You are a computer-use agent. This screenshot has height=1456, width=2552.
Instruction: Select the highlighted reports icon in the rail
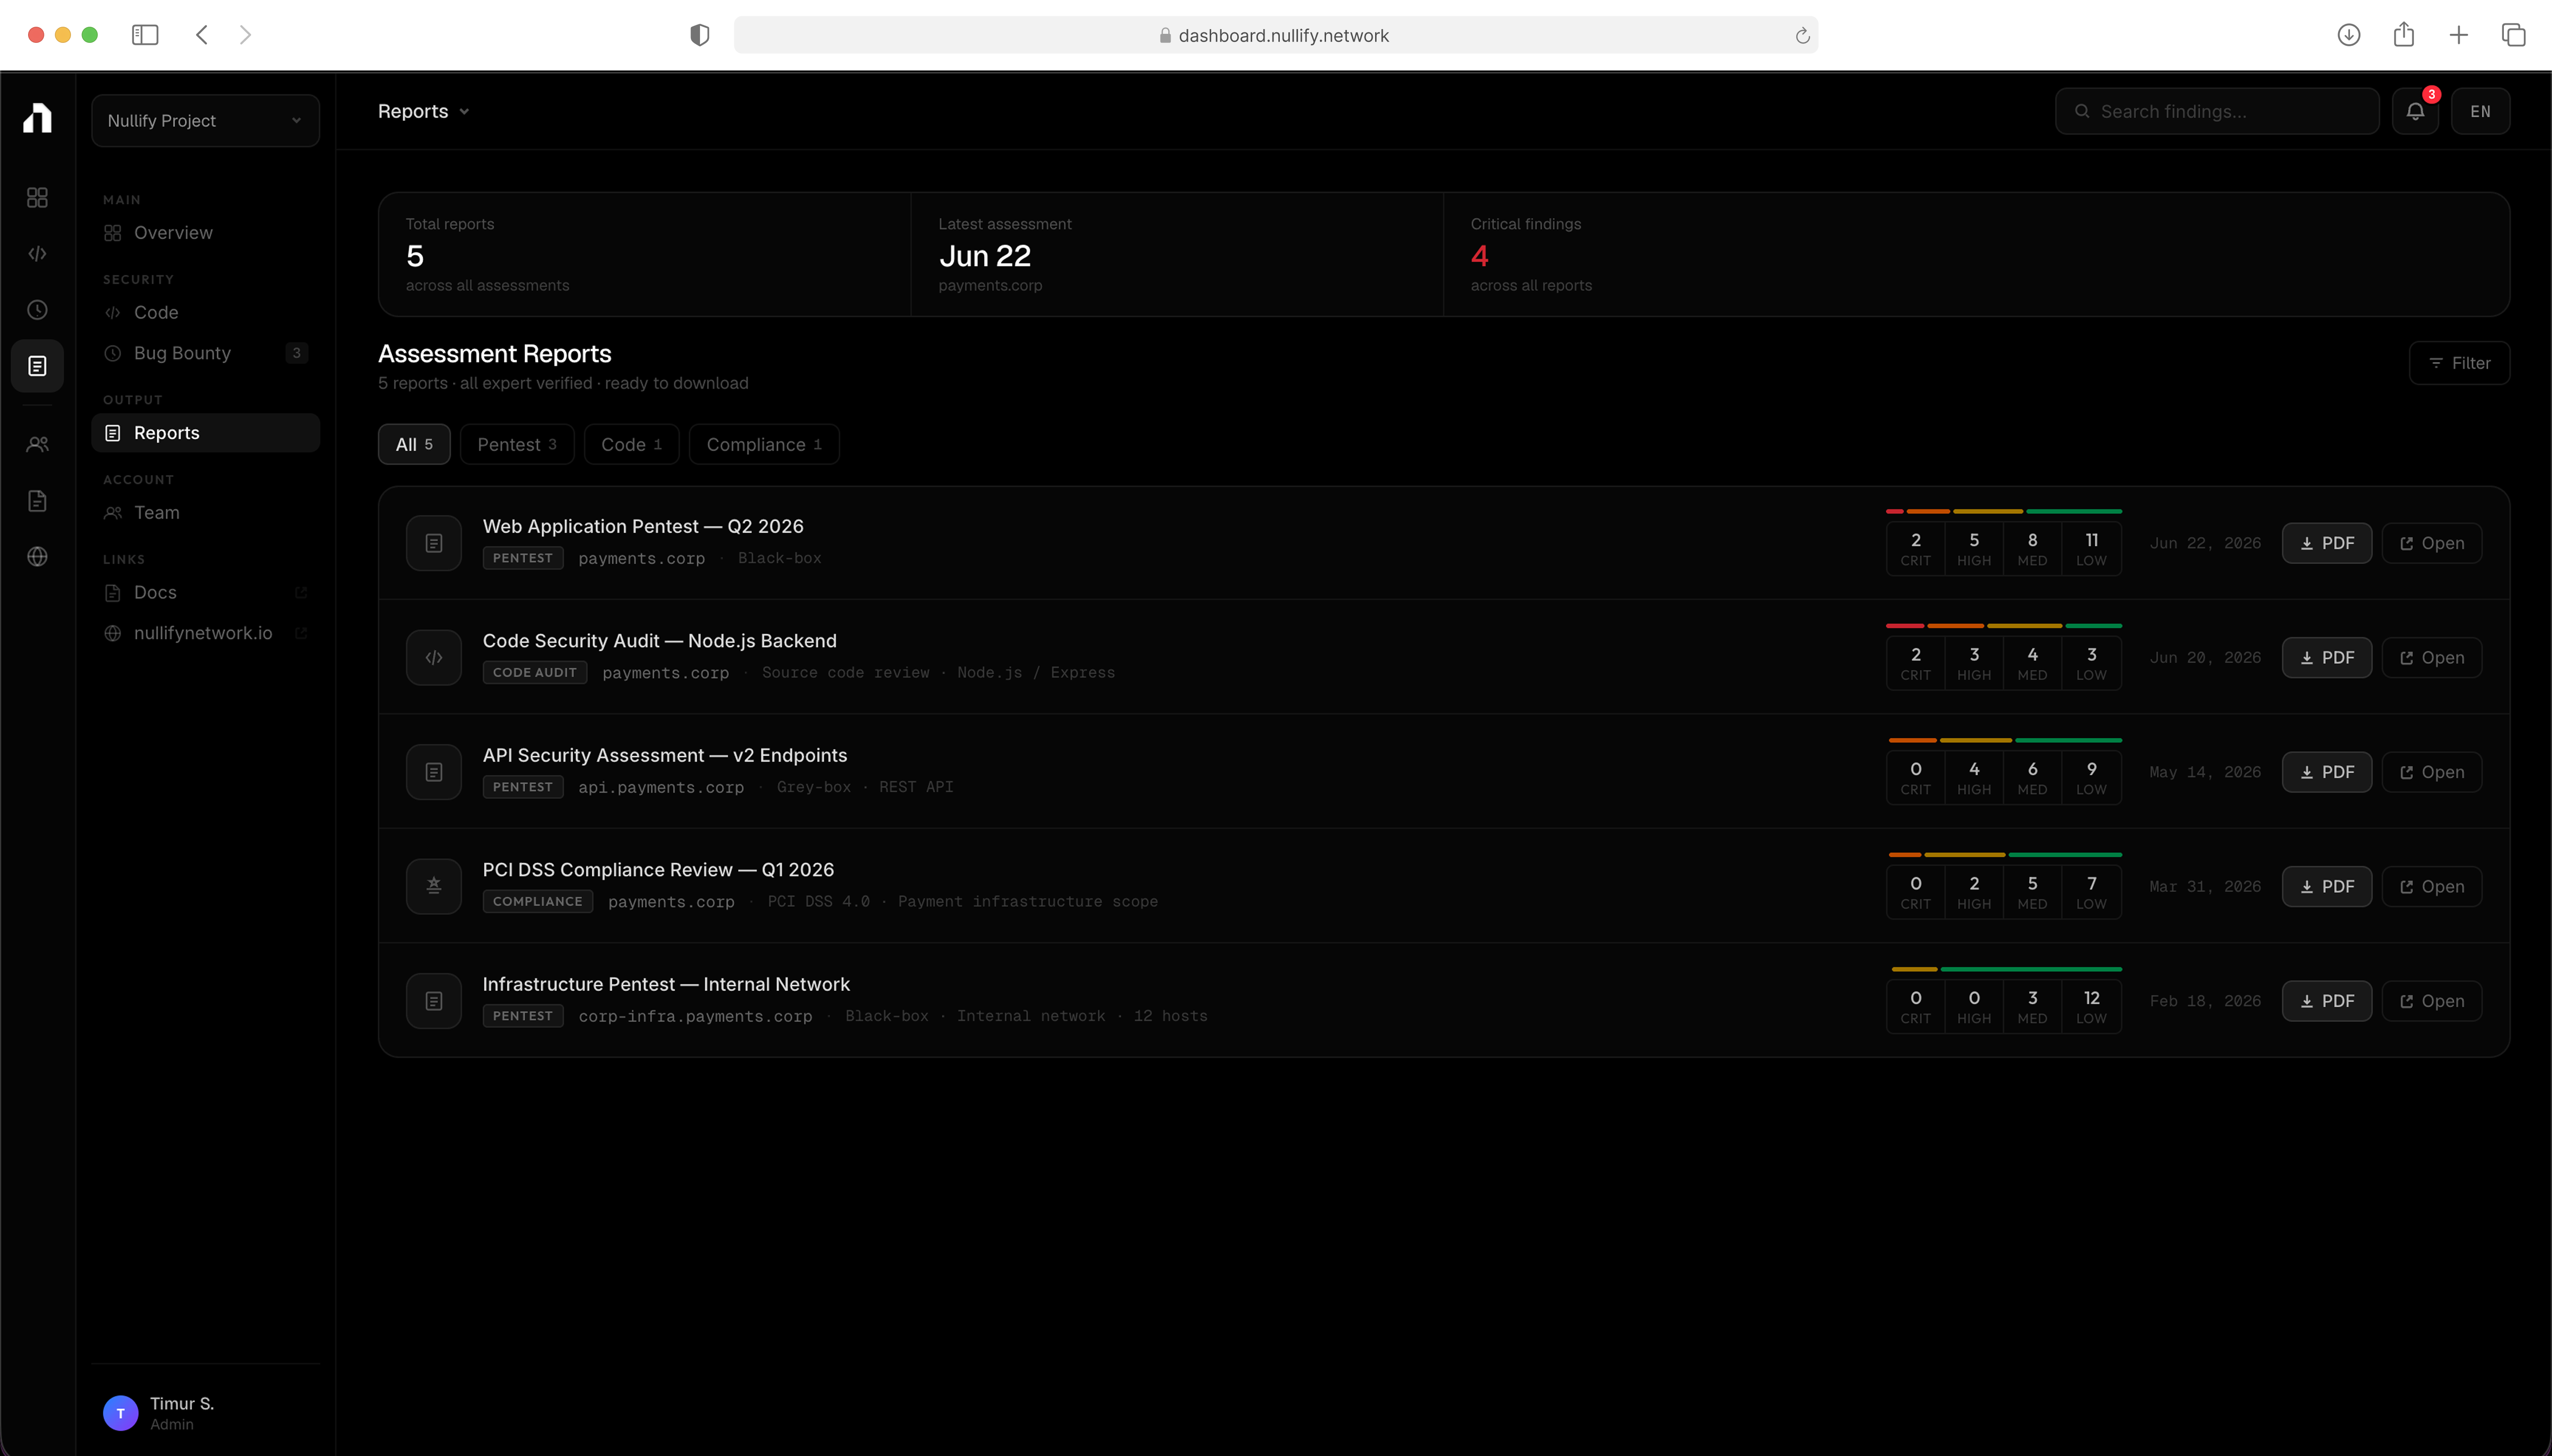(x=37, y=366)
